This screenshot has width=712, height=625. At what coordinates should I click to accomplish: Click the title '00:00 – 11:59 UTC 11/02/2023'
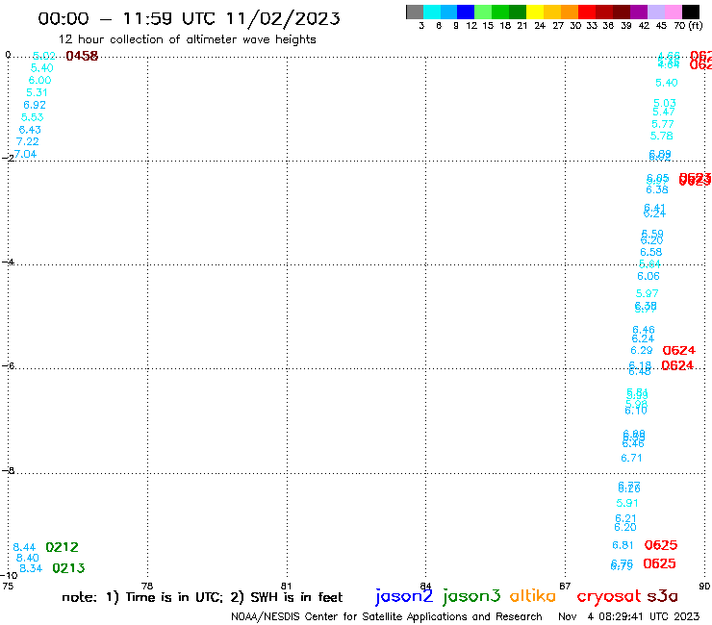189,18
